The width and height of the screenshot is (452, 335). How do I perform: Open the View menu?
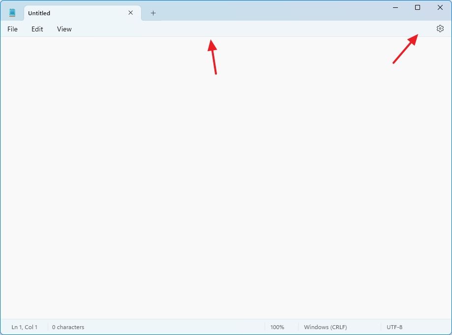64,29
